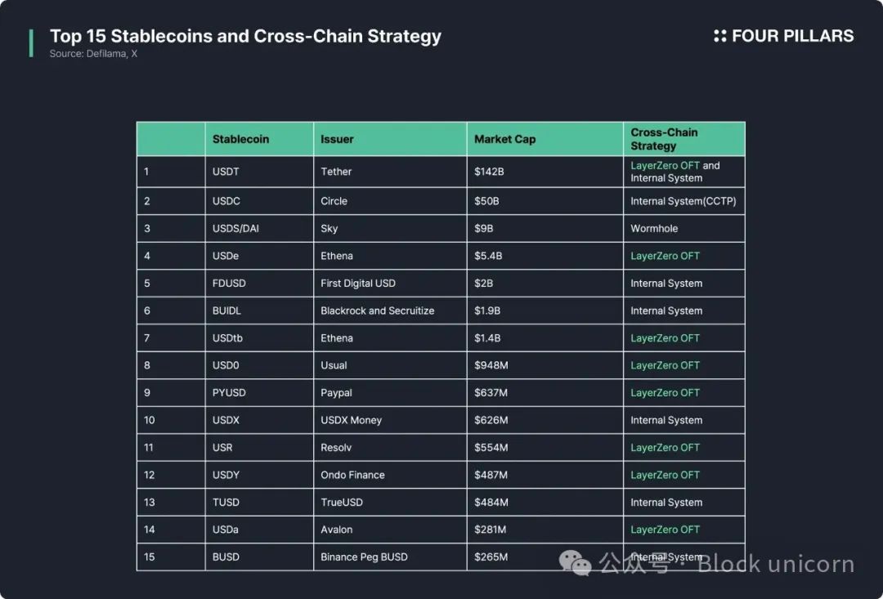Select the 'Binance Peg BUSD' issuer cell
Image resolution: width=883 pixels, height=599 pixels.
(364, 557)
